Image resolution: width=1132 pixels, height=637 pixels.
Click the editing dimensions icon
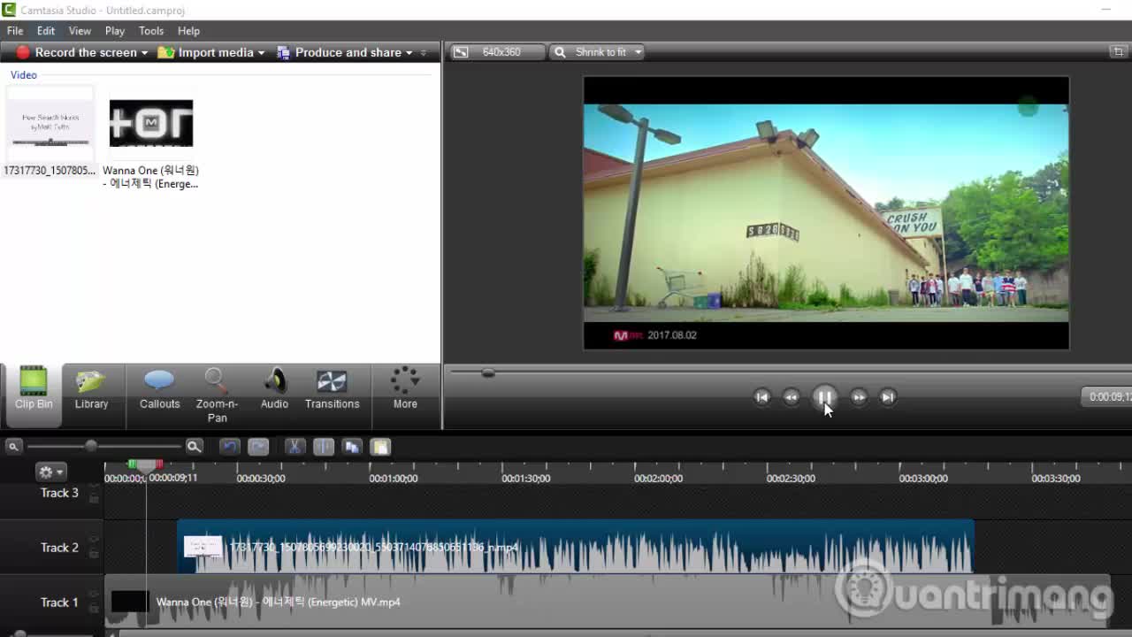460,52
